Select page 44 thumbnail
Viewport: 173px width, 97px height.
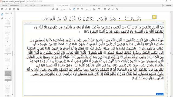[x=8, y=62]
